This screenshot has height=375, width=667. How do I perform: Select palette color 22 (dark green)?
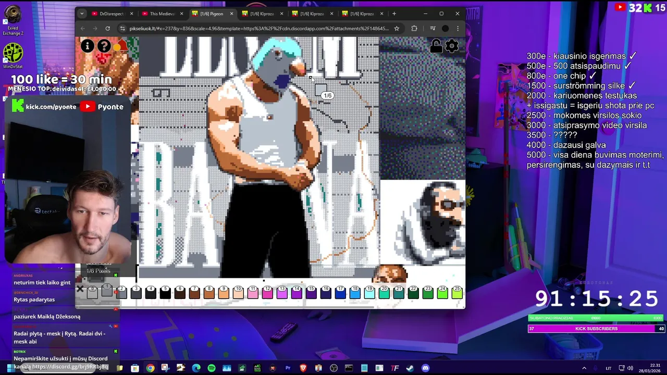[413, 293]
